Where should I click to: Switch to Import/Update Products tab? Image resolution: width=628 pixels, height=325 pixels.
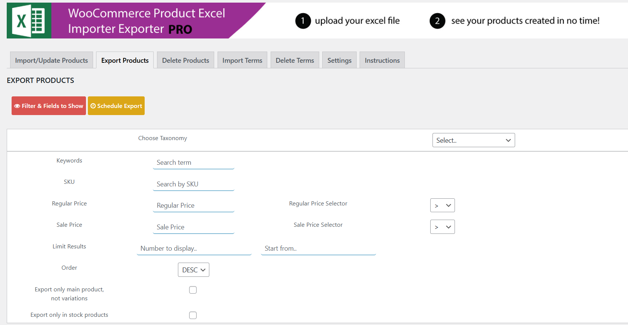point(52,61)
